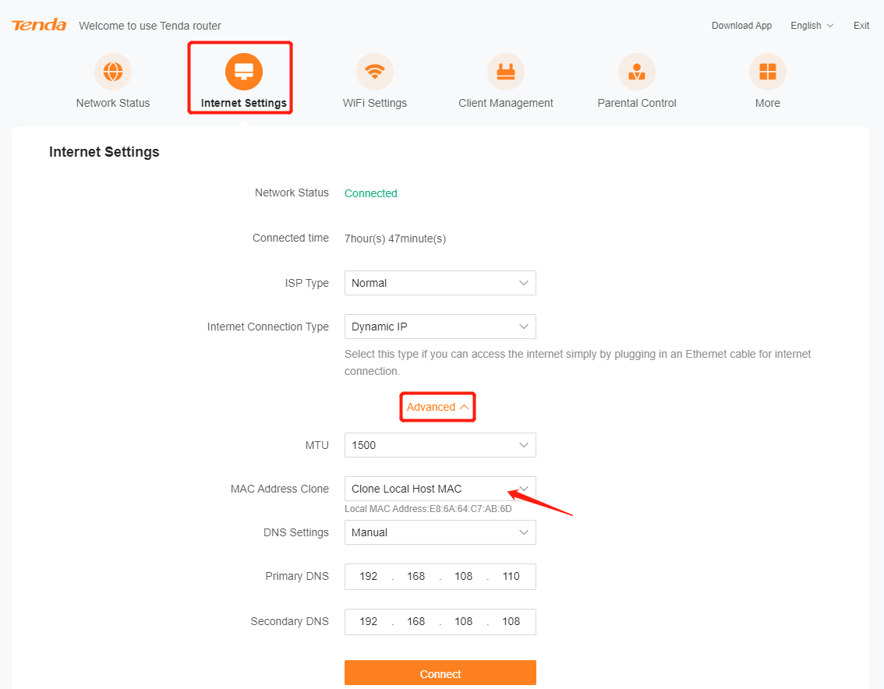This screenshot has width=884, height=689.
Task: Open the MAC Address Clone dropdown
Action: pyautogui.click(x=440, y=489)
